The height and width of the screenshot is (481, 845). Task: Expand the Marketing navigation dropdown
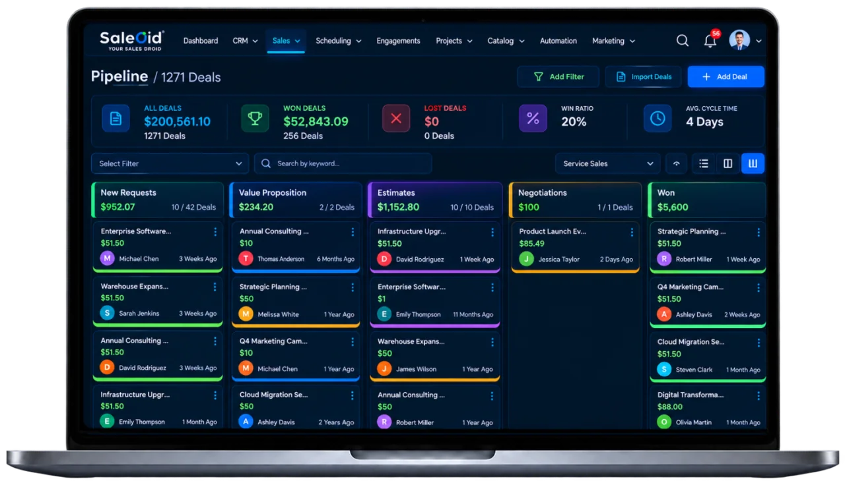[x=613, y=41]
